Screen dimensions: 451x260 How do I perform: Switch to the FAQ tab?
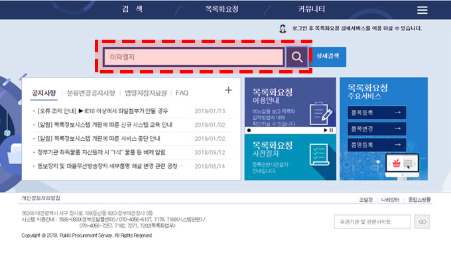point(182,93)
